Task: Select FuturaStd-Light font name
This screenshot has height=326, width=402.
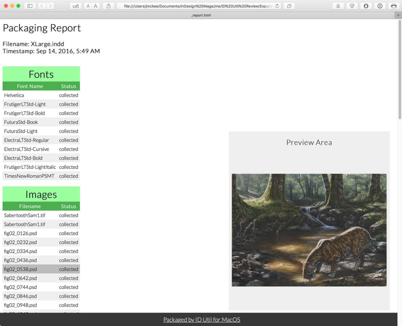Action: (21, 131)
